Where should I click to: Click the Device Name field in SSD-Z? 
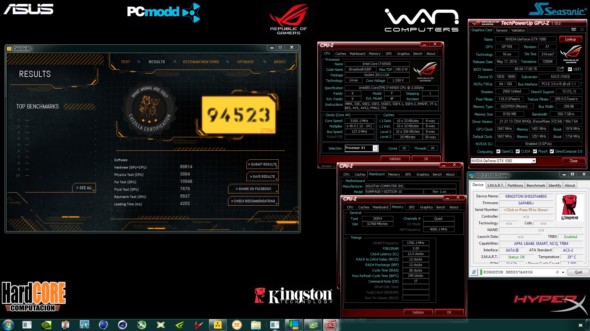(x=526, y=196)
